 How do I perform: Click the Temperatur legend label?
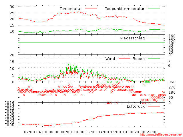pos(71,9)
